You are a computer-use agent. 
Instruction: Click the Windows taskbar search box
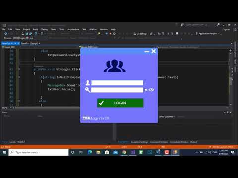click(39, 152)
